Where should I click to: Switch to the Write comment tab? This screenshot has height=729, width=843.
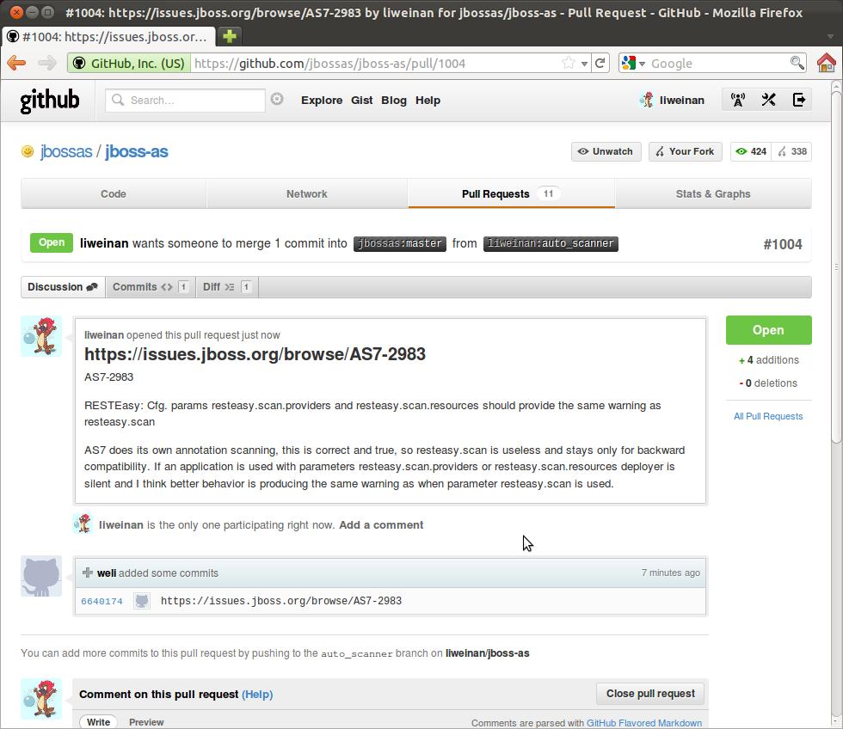click(98, 722)
